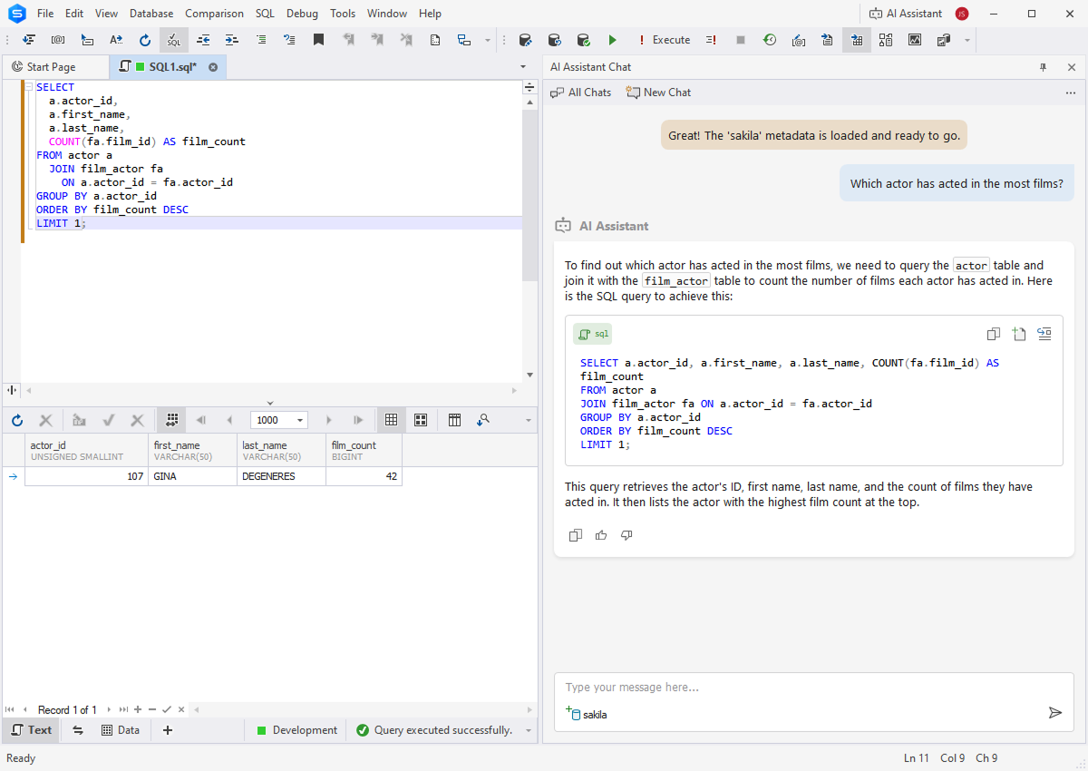Click the execution history clock icon
This screenshot has width=1088, height=771.
point(769,40)
